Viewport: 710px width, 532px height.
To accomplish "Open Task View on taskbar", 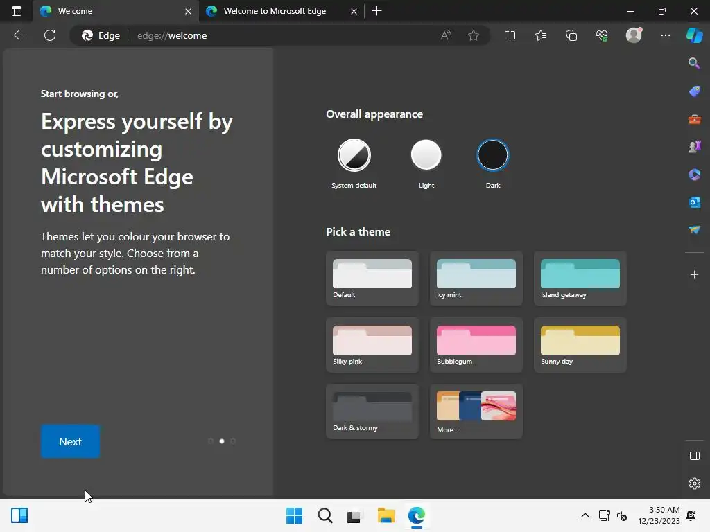I will click(x=354, y=515).
